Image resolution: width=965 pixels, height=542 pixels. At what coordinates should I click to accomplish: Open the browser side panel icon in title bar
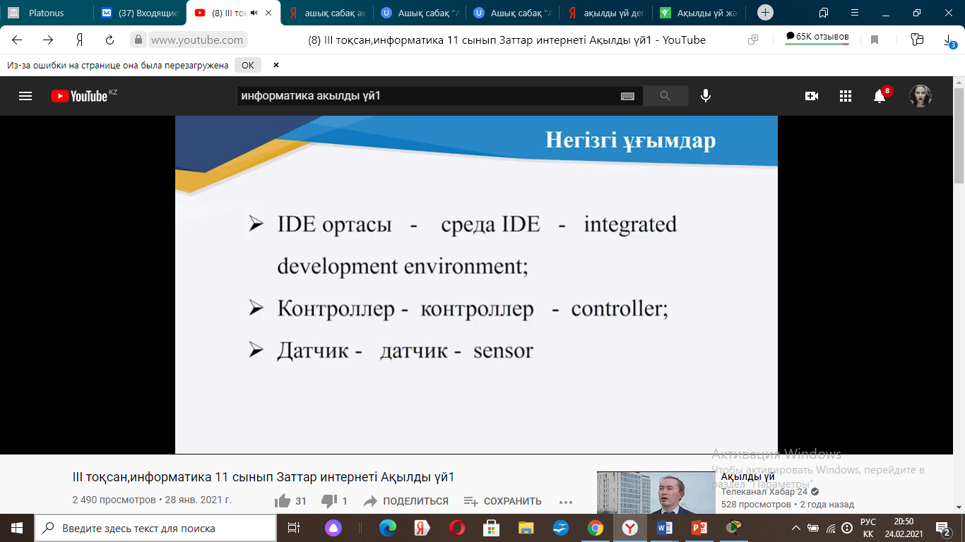click(x=824, y=13)
